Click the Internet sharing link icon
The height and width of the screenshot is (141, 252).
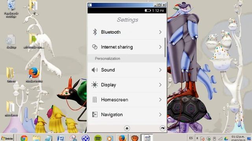(x=94, y=47)
